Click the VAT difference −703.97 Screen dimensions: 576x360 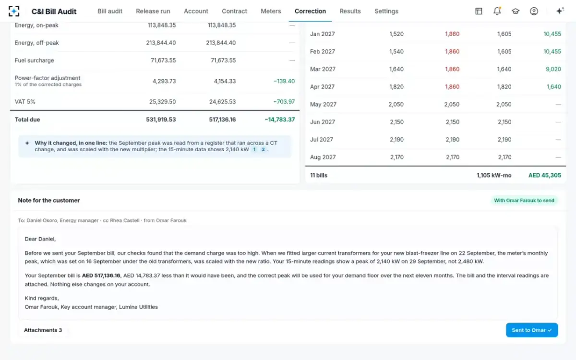coord(284,102)
